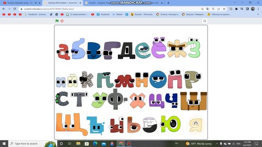Show hidden system tray icons
The image size is (262, 147).
(217, 143)
